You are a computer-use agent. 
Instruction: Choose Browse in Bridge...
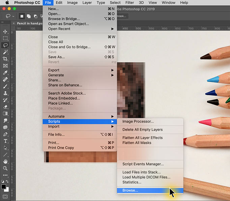pos(80,19)
